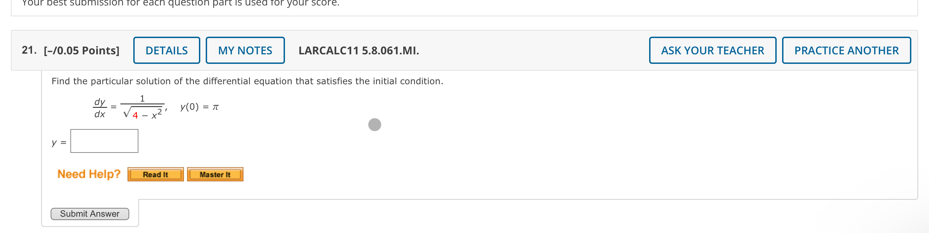Select the initial condition y(0) = π text
Image resolution: width=929 pixels, height=233 pixels.
200,107
